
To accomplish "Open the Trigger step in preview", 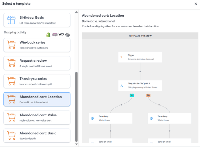I will point(140,57).
